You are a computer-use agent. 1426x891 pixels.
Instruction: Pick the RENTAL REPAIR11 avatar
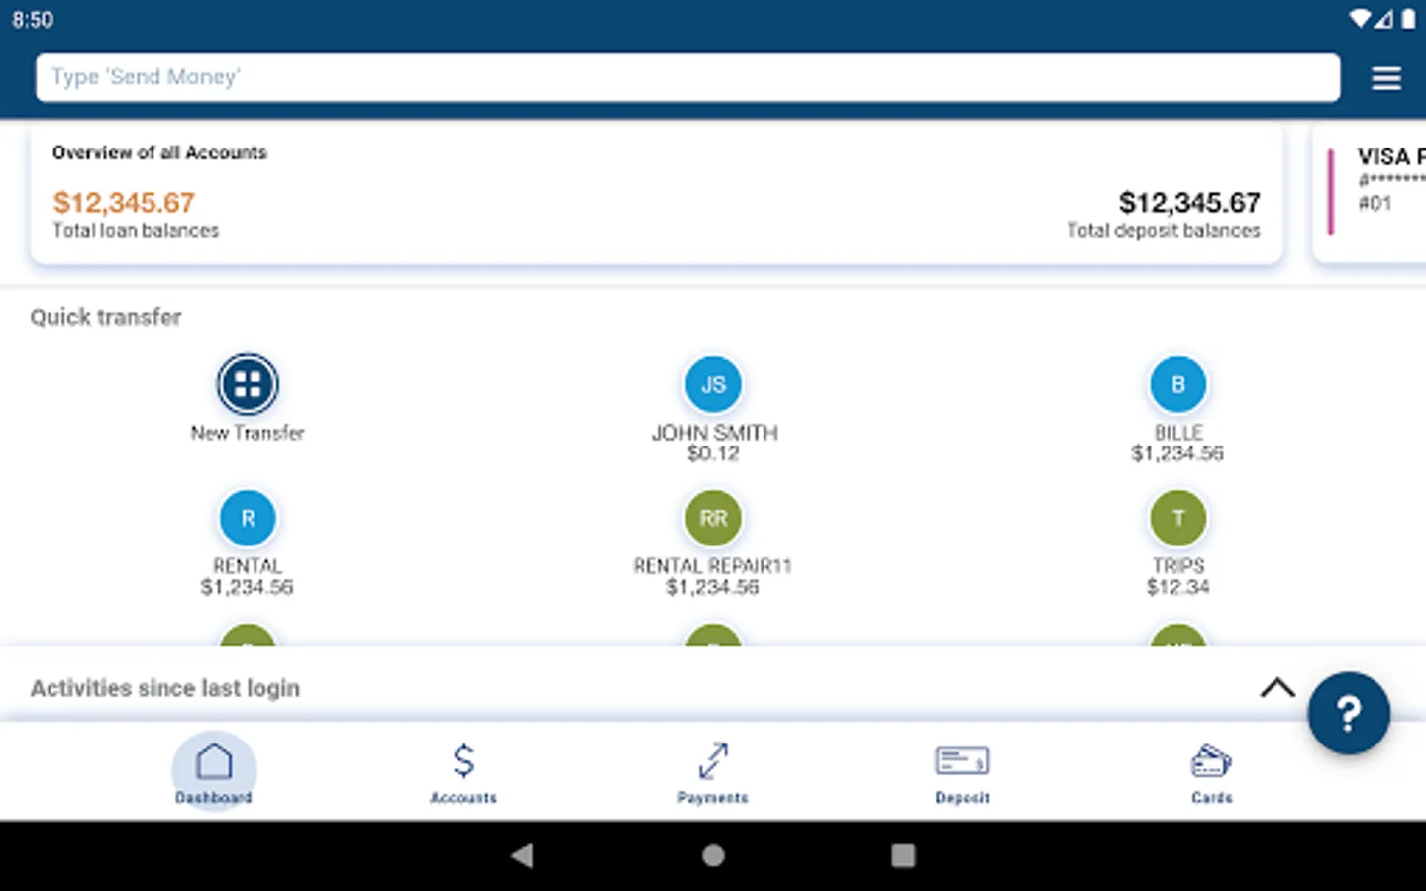[713, 518]
